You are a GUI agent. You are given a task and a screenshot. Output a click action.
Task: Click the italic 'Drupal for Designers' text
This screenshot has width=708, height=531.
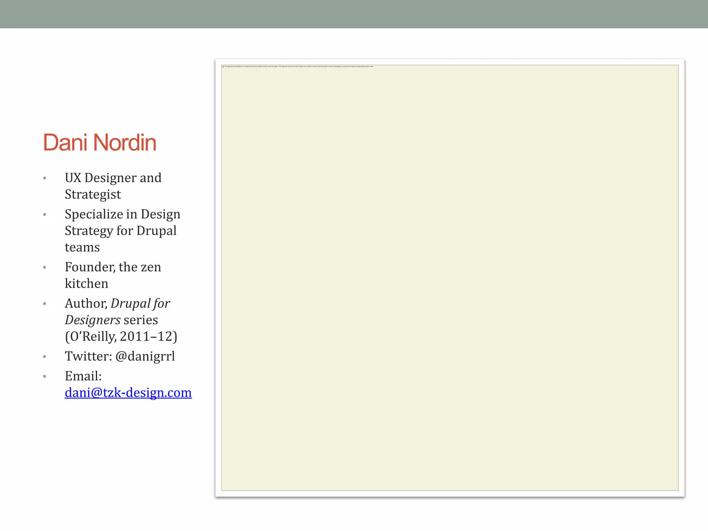(x=140, y=304)
